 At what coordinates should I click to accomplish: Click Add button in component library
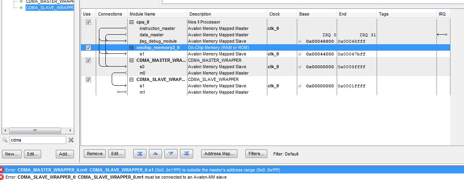pos(65,154)
